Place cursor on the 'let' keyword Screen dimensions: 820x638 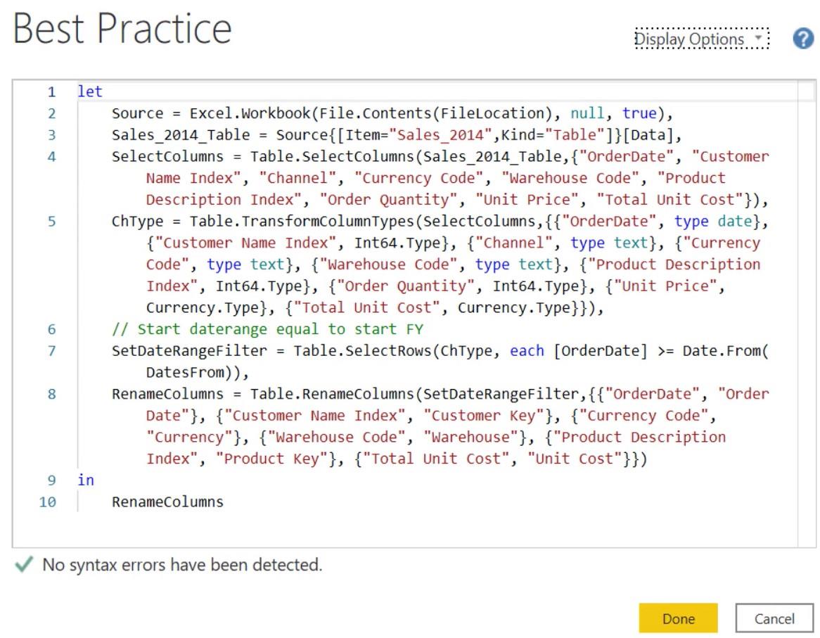[x=90, y=91]
